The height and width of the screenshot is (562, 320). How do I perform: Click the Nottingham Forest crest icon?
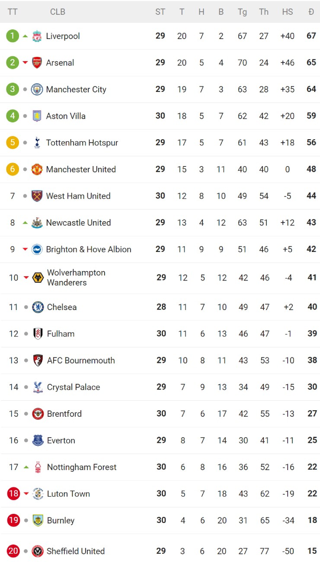tap(38, 467)
